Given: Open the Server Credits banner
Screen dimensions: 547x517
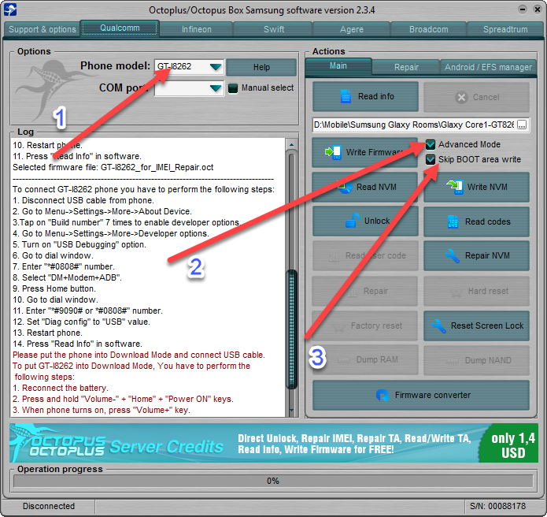Looking at the screenshot, I should pos(274,443).
